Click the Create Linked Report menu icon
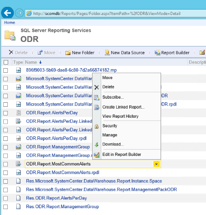 tap(97, 107)
